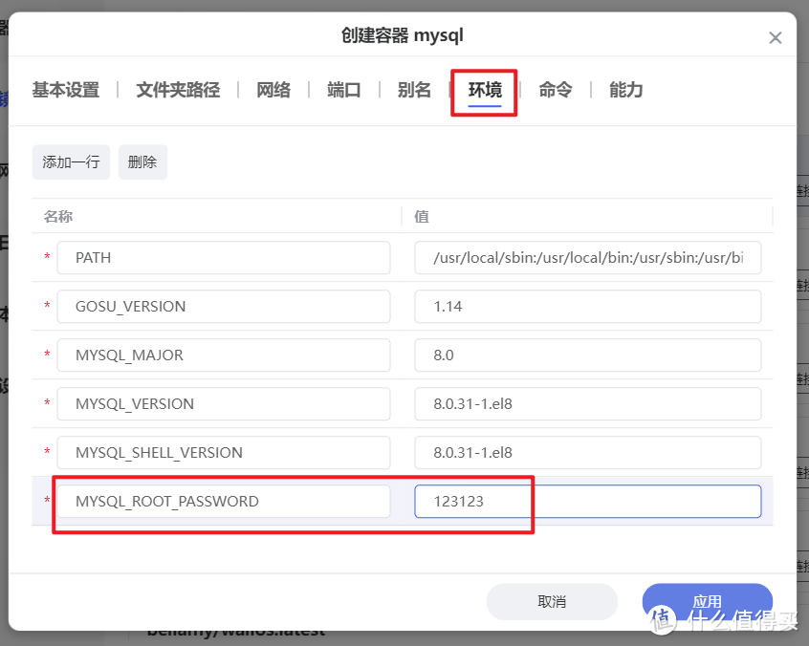Click the 添加一行 button to add a row
Image resolution: width=809 pixels, height=646 pixels.
coord(70,161)
